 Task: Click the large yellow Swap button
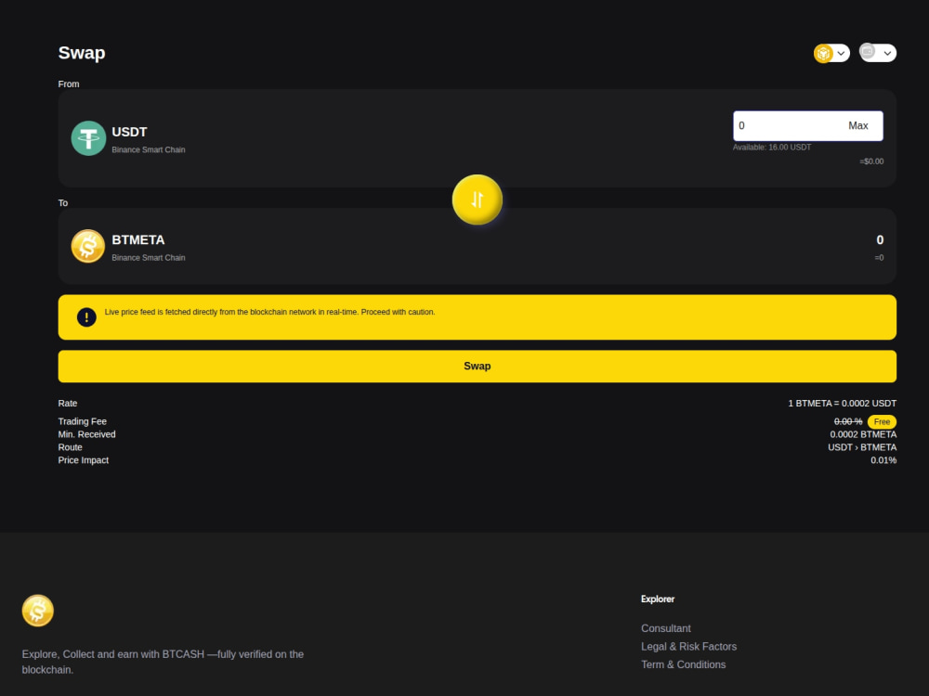[x=477, y=366]
